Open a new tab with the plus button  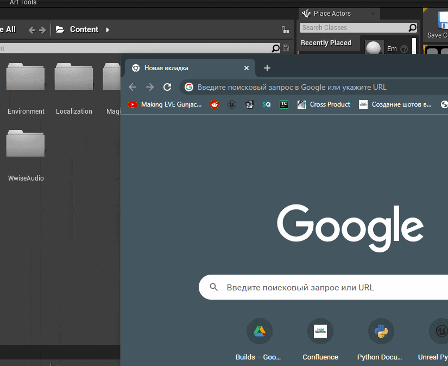(266, 68)
